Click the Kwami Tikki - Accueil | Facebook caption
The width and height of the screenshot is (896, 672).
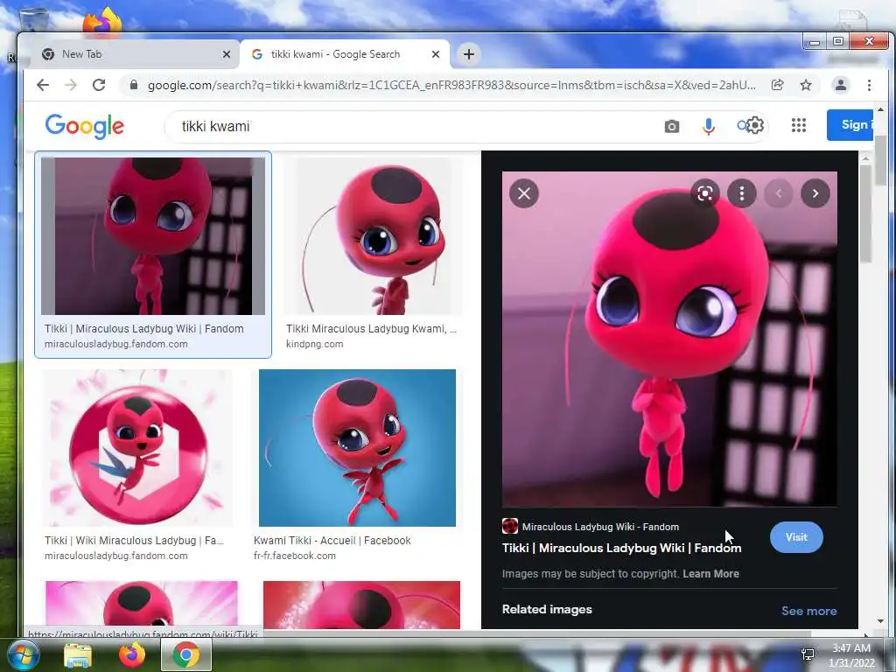click(x=332, y=541)
